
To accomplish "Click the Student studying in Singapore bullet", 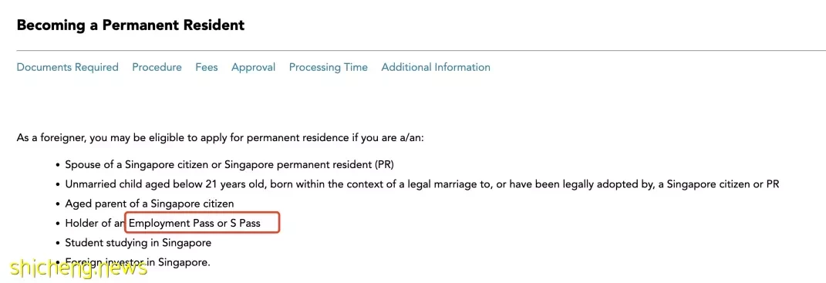I will pyautogui.click(x=138, y=243).
